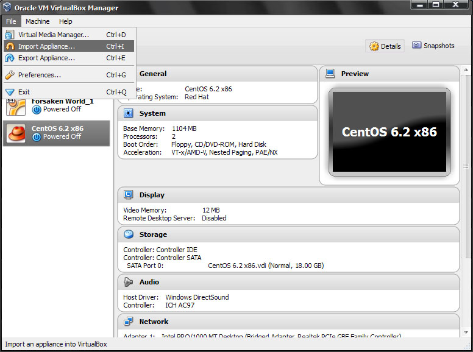Image resolution: width=473 pixels, height=352 pixels.
Task: Click the Boot Order value text
Action: (x=219, y=144)
